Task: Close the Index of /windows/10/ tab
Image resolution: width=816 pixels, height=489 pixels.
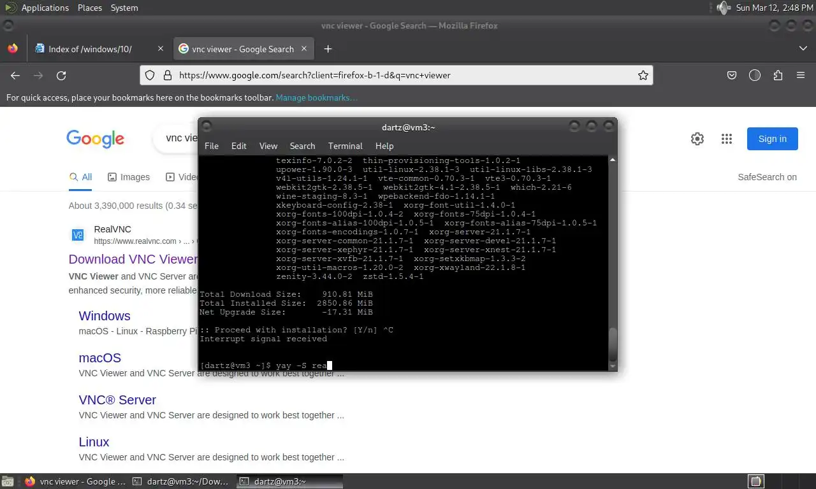Action: point(161,48)
